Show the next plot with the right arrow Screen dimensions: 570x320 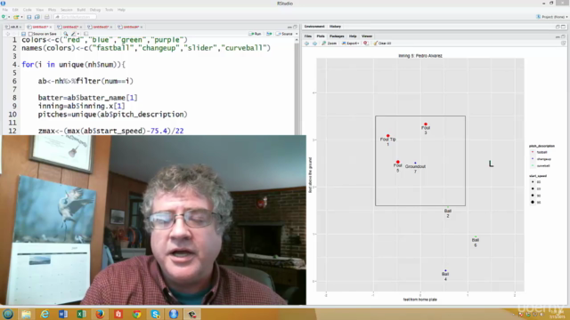[x=314, y=44]
